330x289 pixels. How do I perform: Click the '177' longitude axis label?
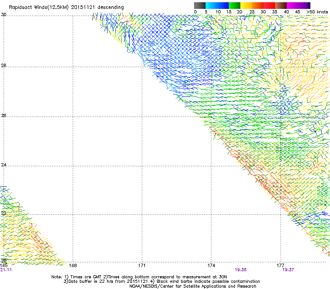pos(280,265)
